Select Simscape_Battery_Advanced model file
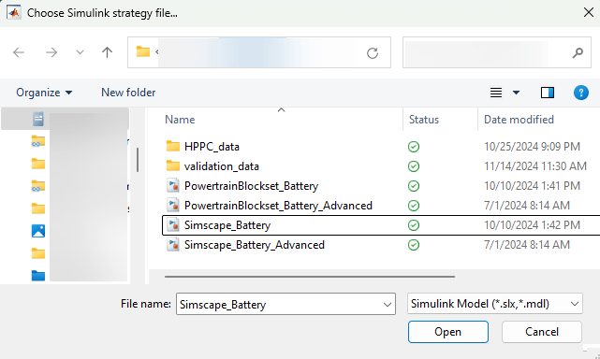This screenshot has width=600, height=359. coord(254,245)
